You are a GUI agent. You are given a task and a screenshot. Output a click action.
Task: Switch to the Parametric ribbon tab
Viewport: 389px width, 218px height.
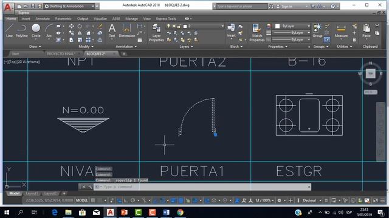click(x=63, y=19)
